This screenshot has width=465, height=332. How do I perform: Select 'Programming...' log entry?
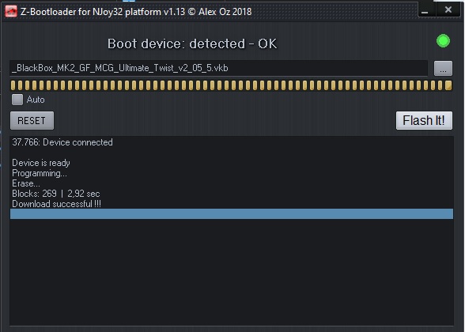[40, 173]
